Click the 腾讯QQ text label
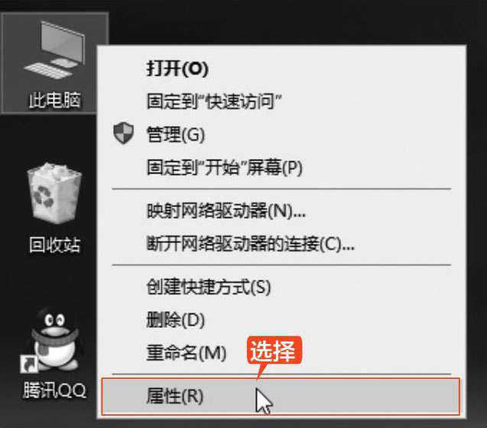 click(55, 391)
